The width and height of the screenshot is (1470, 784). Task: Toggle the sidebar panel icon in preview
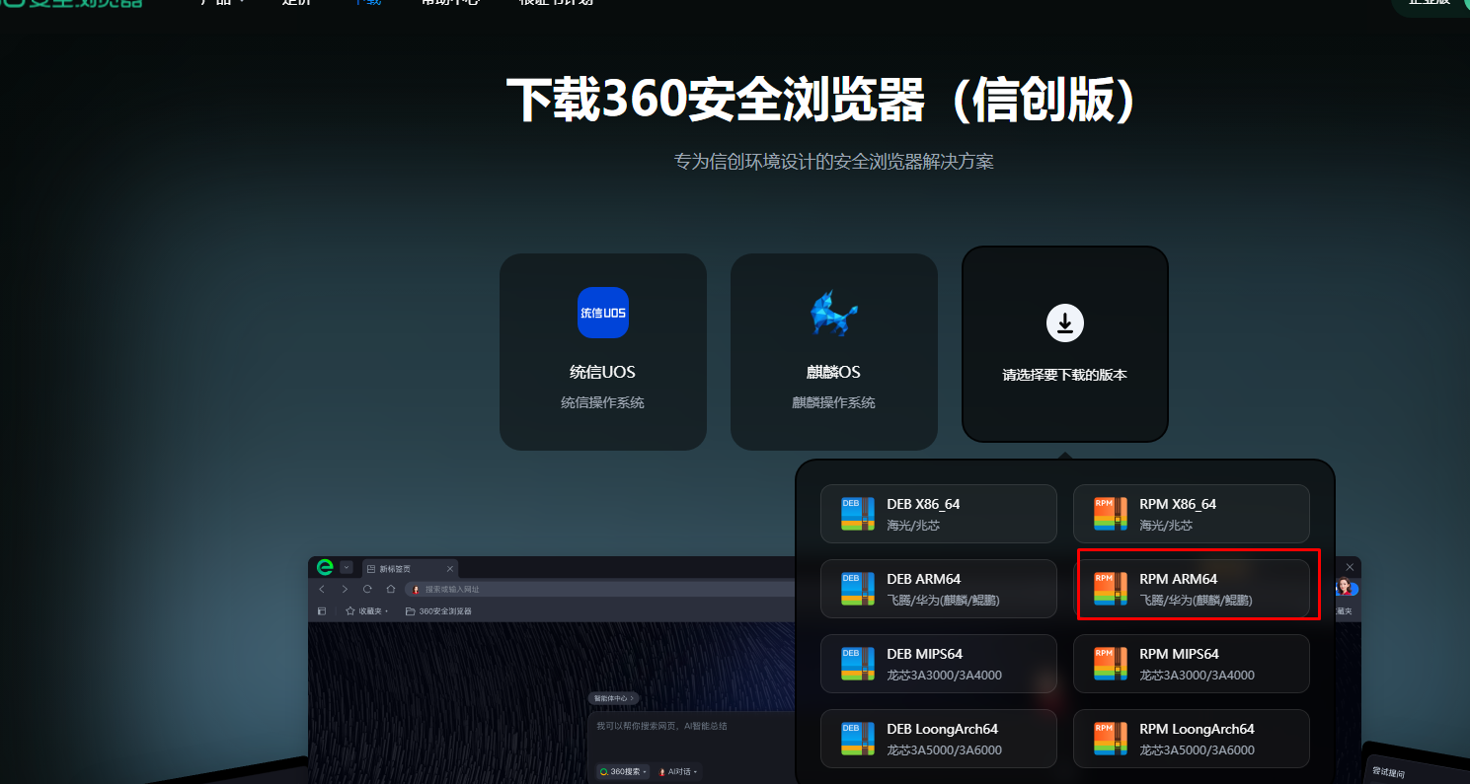(322, 611)
